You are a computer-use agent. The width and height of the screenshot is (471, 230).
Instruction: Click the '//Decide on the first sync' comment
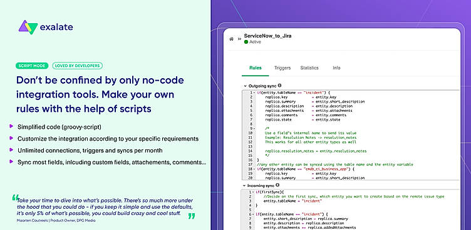pos(353,196)
